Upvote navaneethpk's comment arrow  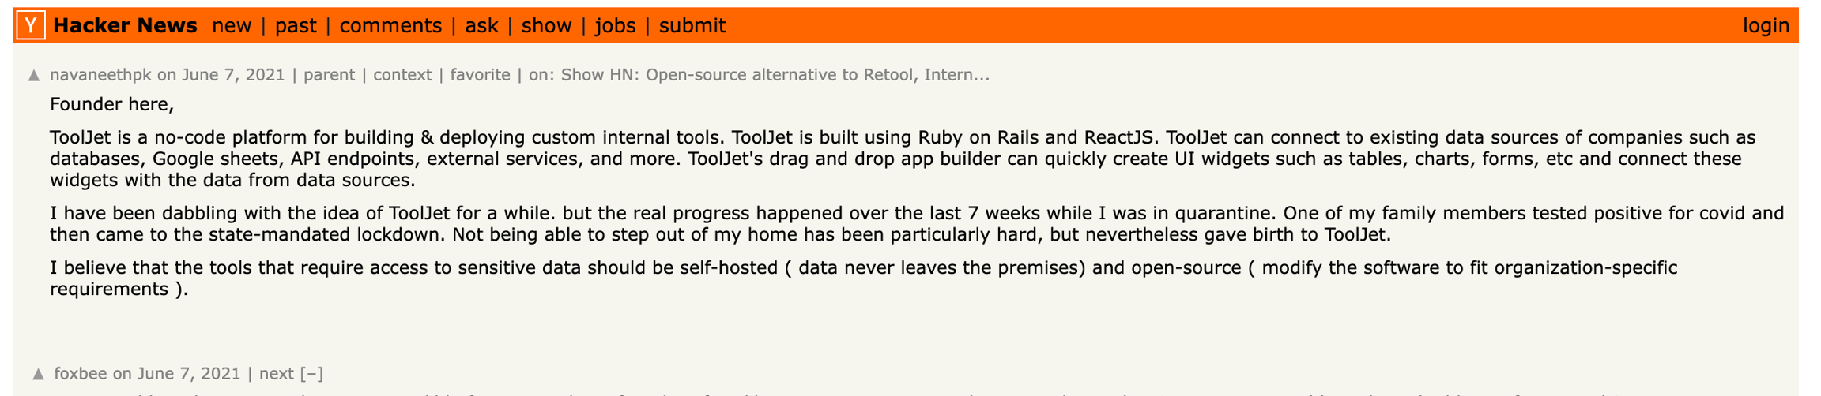(x=34, y=76)
